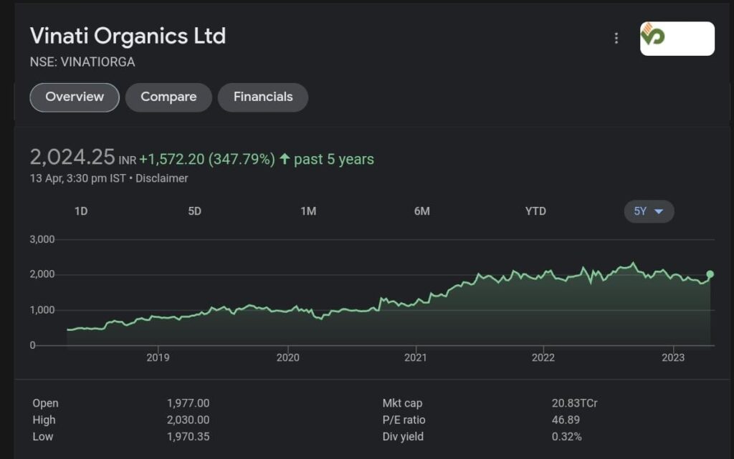Switch chart to 1M range
This screenshot has height=459, width=734.
308,211
